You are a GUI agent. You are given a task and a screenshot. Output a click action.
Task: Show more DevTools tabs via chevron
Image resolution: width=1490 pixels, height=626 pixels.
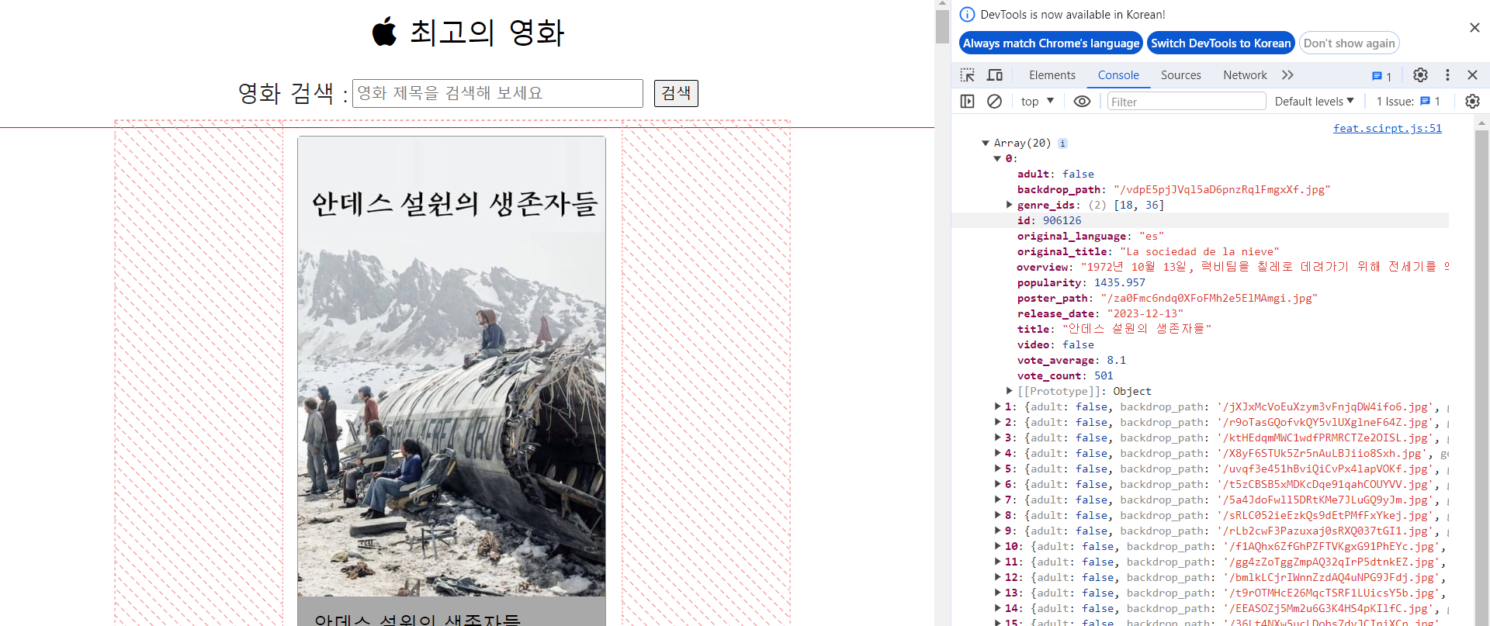tap(1288, 75)
